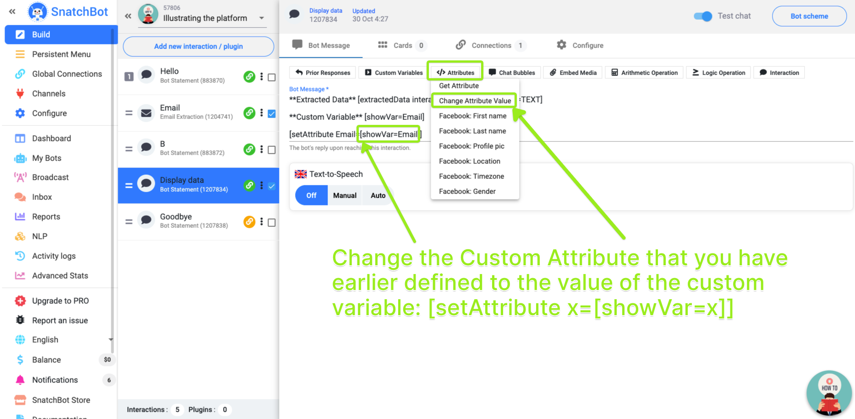
Task: Open the bot selector dropdown arrow
Action: [x=262, y=18]
